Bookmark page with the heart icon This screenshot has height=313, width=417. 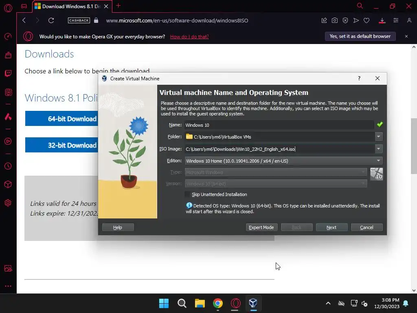point(367,20)
